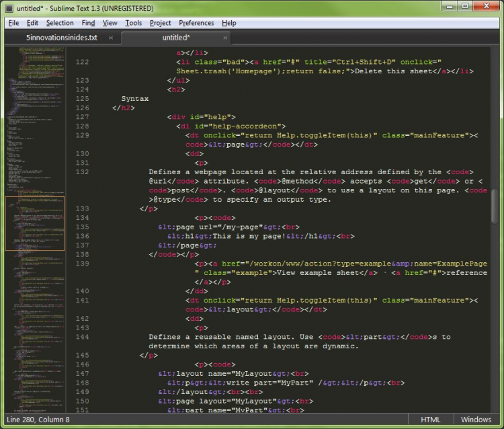Image resolution: width=504 pixels, height=429 pixels.
Task: Open the Selection menu
Action: (60, 23)
